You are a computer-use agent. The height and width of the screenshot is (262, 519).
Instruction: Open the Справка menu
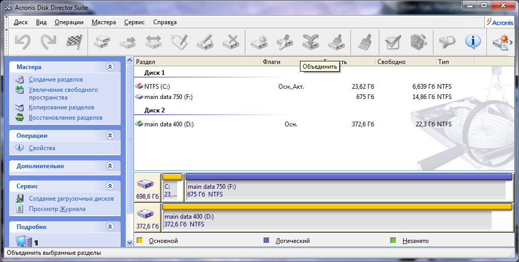165,22
